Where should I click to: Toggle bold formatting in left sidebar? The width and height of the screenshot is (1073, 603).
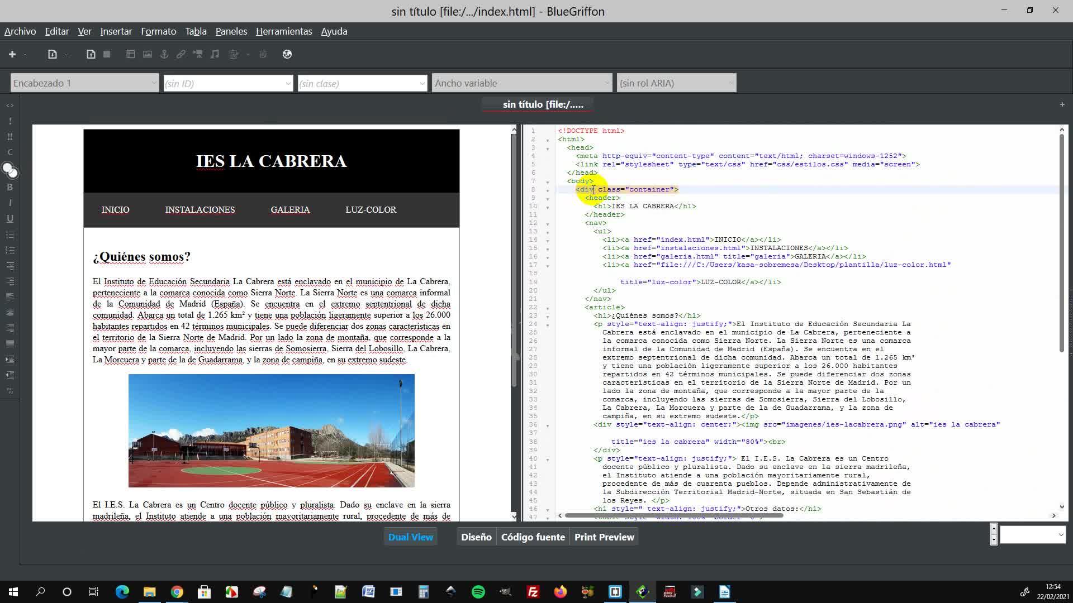point(10,187)
